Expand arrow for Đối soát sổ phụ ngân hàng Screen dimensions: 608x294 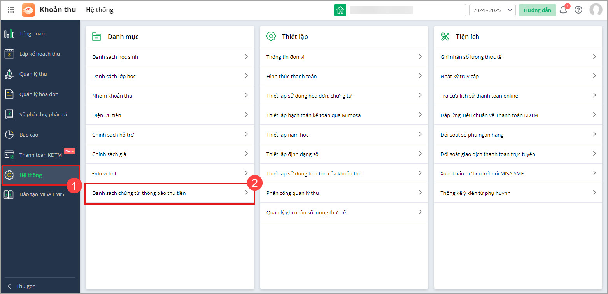[x=594, y=134]
